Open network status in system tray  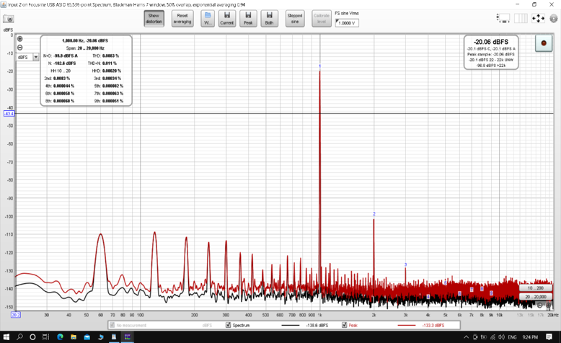(492, 337)
